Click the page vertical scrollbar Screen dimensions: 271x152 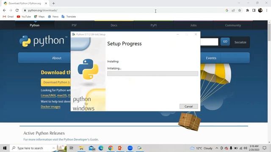[x=269, y=32]
